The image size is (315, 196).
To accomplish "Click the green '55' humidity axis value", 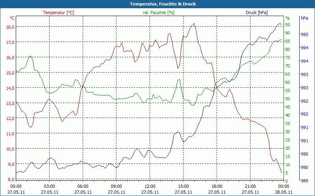I will [x=288, y=91].
